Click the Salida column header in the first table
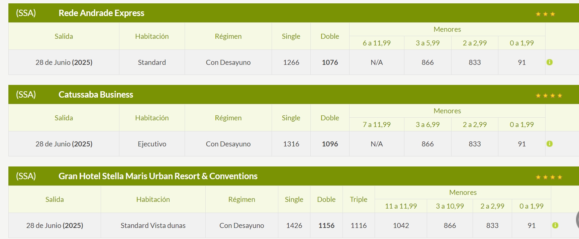Viewport: 579px width, 239px height. tap(64, 36)
